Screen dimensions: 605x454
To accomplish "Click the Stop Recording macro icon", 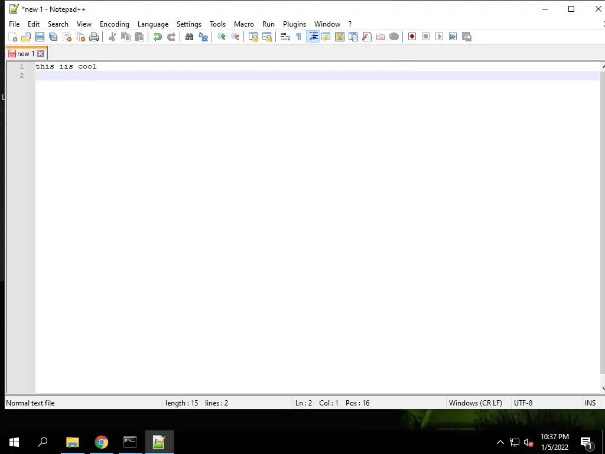I will [x=425, y=37].
